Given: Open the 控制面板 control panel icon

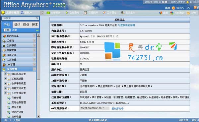Looking at the screenshot, I should point(172,13).
